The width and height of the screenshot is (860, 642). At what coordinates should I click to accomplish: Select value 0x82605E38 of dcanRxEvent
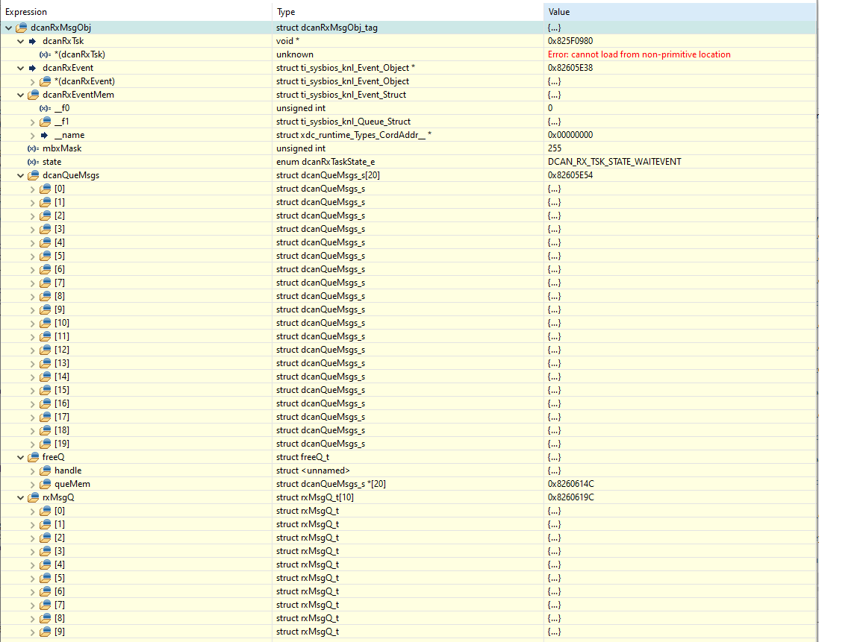tap(570, 68)
